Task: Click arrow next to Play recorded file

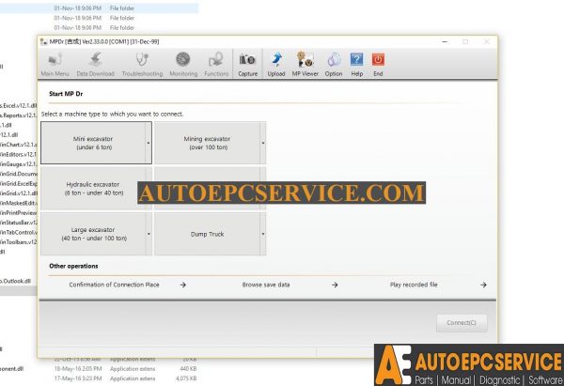Action: (x=483, y=285)
